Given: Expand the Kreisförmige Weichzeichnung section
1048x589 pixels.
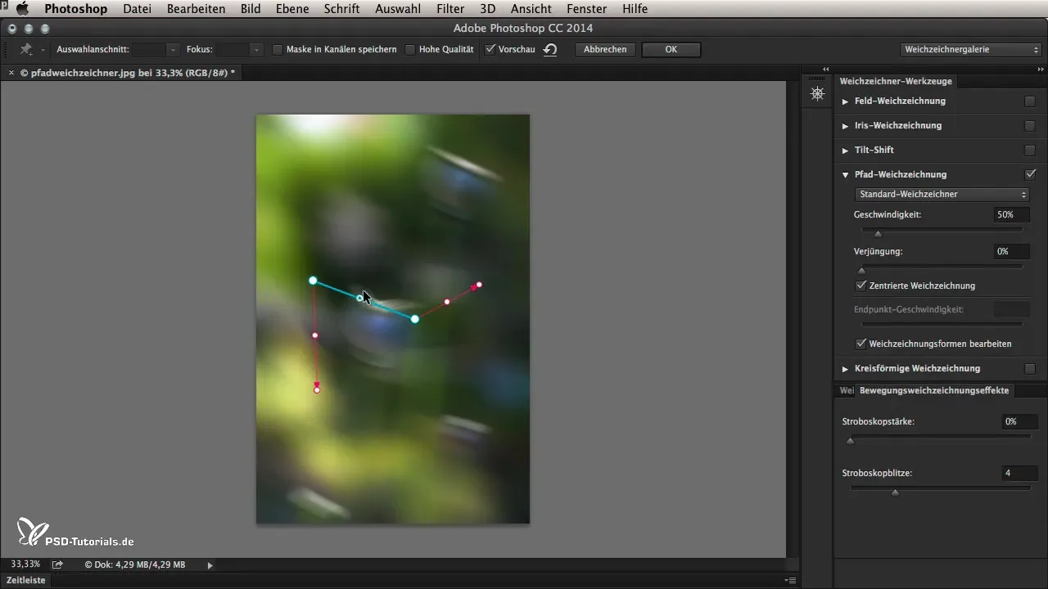Looking at the screenshot, I should 846,369.
